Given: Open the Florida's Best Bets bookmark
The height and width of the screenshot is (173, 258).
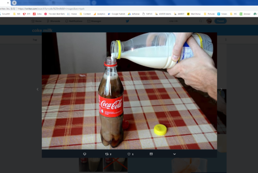Looking at the screenshot, I should click(x=54, y=14).
